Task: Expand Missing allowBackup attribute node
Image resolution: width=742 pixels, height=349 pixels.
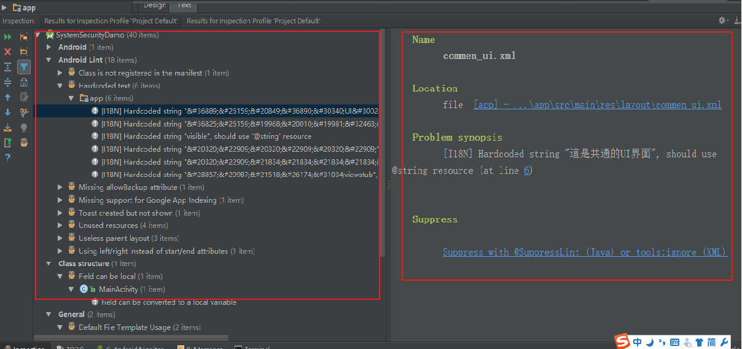Action: (x=60, y=187)
